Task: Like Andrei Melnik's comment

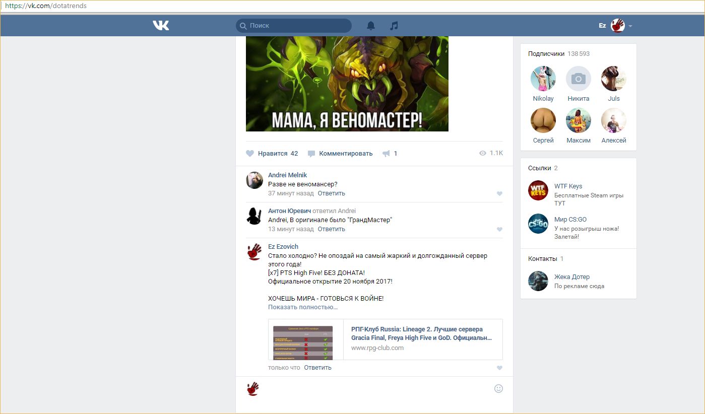Action: point(499,193)
